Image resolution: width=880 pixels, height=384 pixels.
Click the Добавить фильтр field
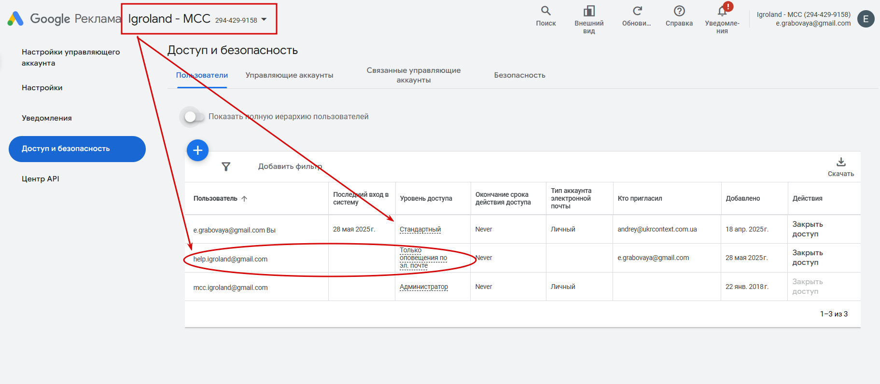pyautogui.click(x=290, y=166)
